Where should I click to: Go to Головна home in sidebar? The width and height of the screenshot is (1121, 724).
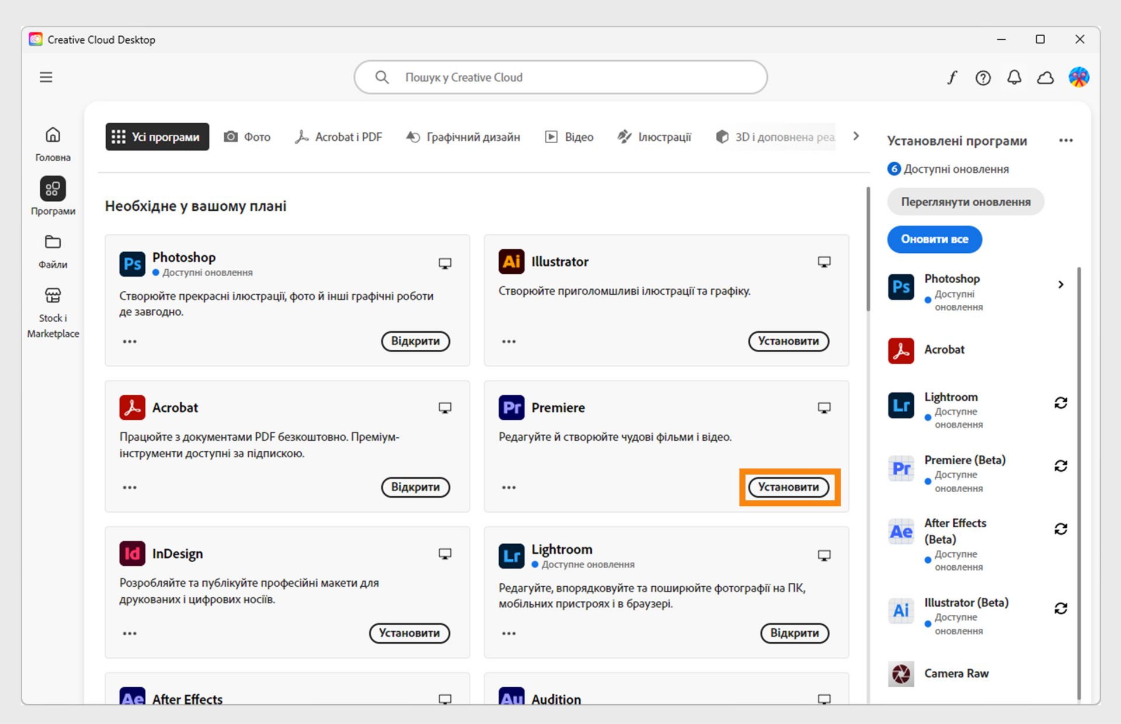[x=53, y=144]
